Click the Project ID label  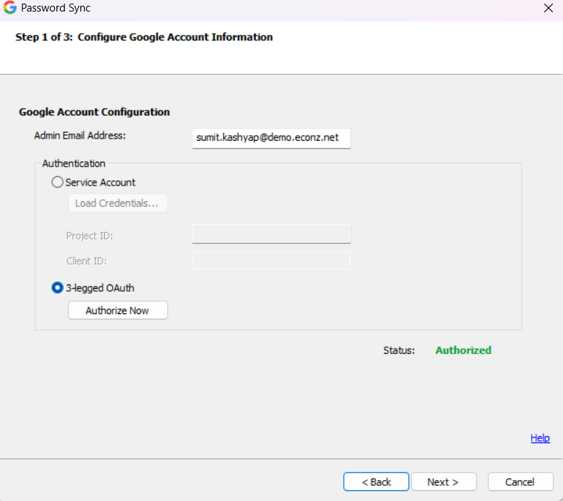(x=90, y=235)
